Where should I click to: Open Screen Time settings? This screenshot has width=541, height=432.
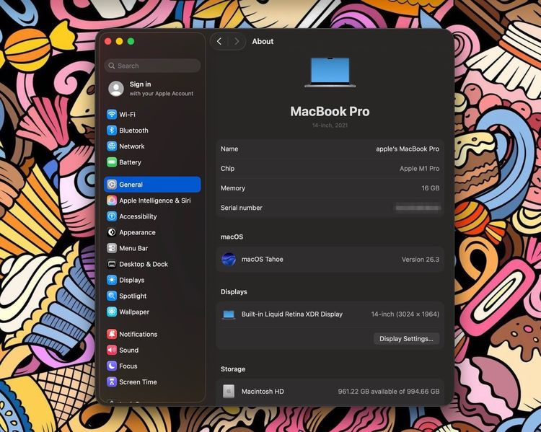point(152,382)
